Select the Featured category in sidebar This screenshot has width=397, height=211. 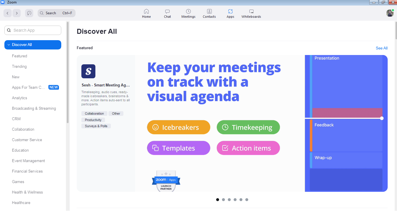pyautogui.click(x=20, y=56)
